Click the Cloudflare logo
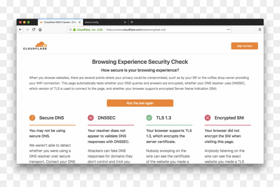Viewport: 280px width, 187px height. (35, 46)
